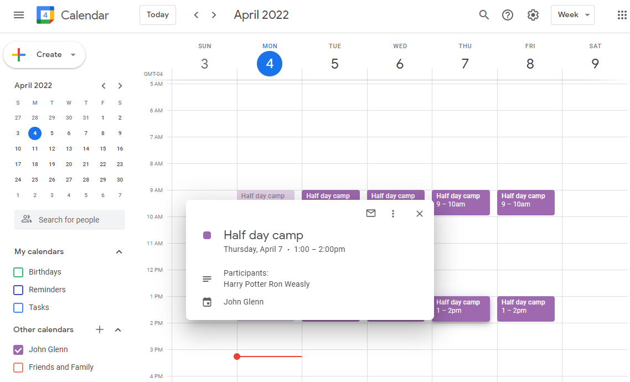Open the Settings gear menu
This screenshot has width=630, height=382.
point(533,15)
